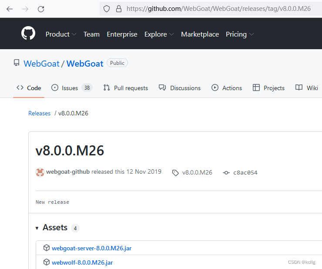Image resolution: width=322 pixels, height=269 pixels.
Task: View site security via the padlock icon
Action: [119, 9]
